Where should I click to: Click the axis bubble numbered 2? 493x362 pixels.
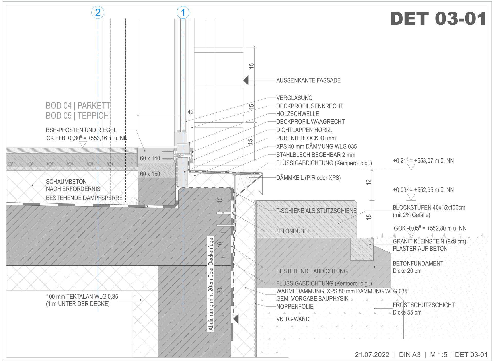(98, 12)
